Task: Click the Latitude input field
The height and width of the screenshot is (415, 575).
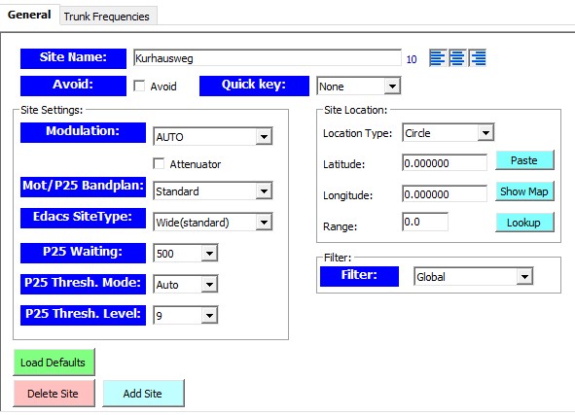Action: (x=445, y=163)
